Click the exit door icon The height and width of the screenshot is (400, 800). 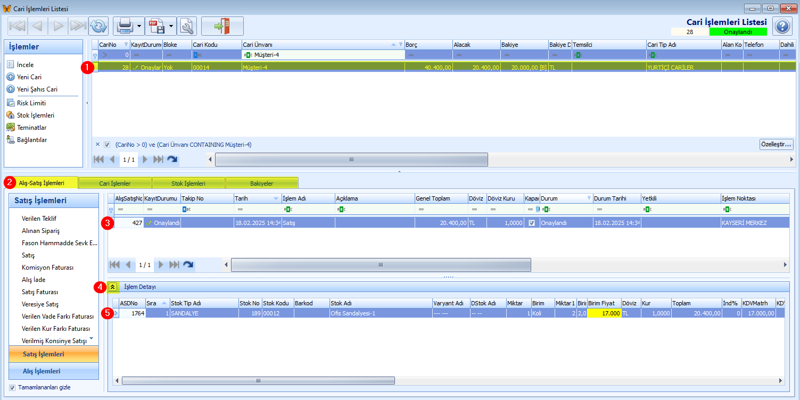tap(222, 26)
